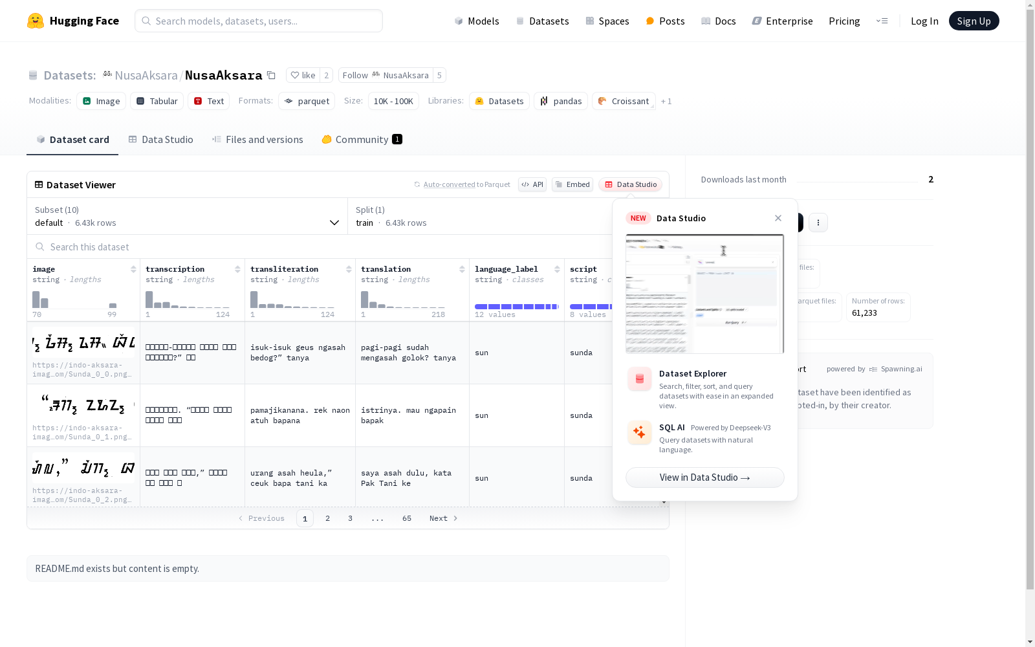Click the Dataset Explorer icon in the popup

(640, 379)
